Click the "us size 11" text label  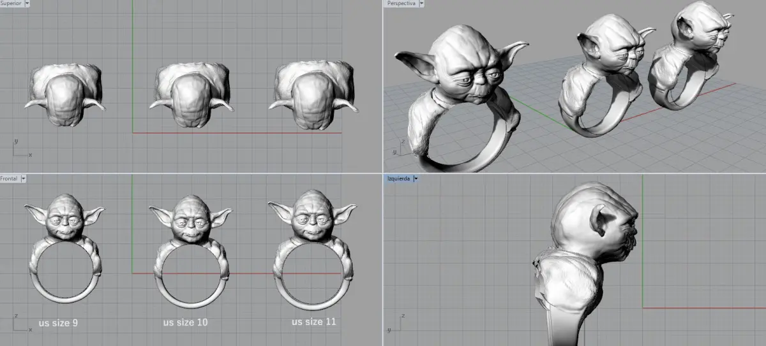pos(313,321)
